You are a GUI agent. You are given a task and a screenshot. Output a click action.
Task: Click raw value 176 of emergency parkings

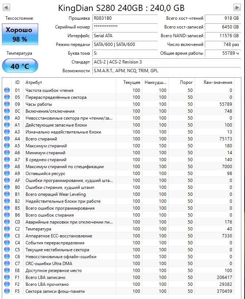click(228, 222)
